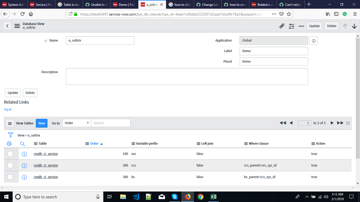Sort list by clicking Order column header

coord(94,144)
